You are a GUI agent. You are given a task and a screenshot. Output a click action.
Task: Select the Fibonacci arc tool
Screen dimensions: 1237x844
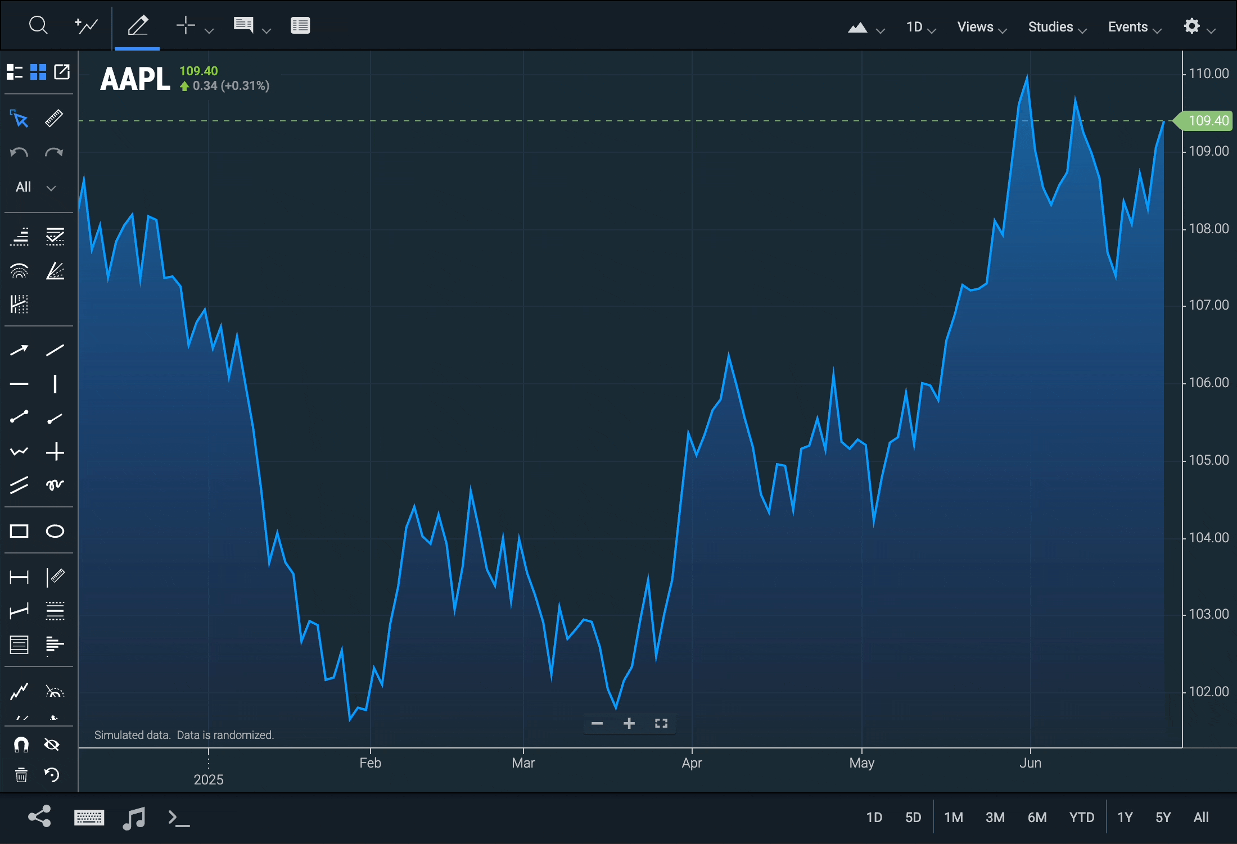pyautogui.click(x=19, y=271)
